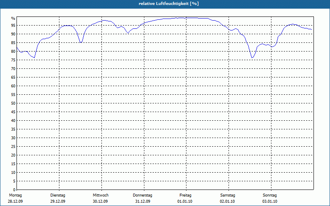Click the y-axis value 45
Viewport: 330px width, 206px height.
13,112
